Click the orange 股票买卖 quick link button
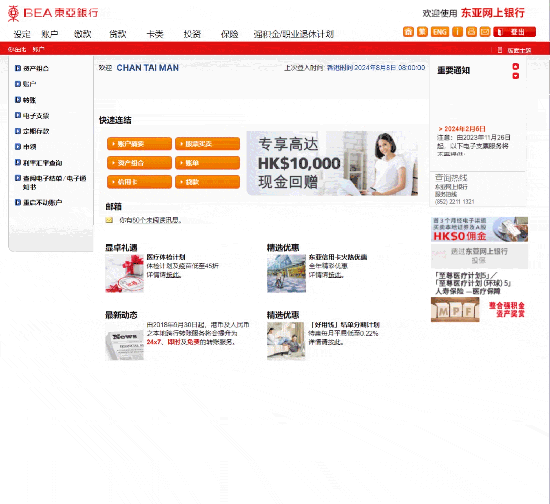 (x=207, y=144)
